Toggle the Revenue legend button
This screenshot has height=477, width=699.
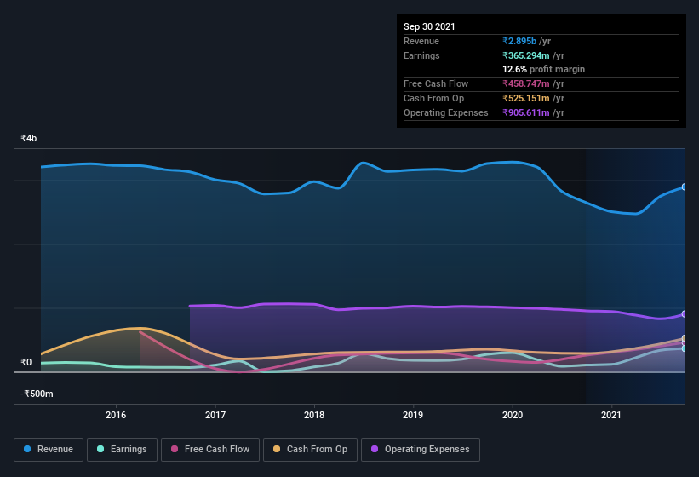(x=49, y=450)
